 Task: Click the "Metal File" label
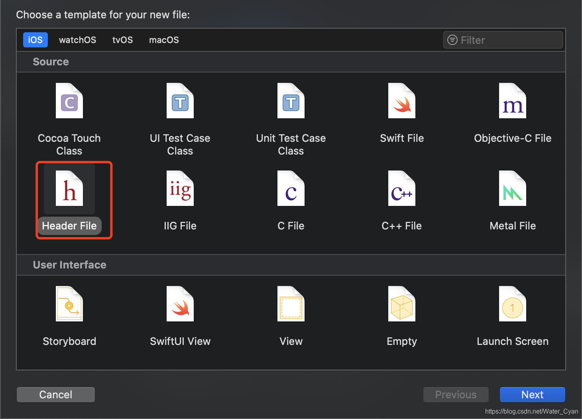513,226
